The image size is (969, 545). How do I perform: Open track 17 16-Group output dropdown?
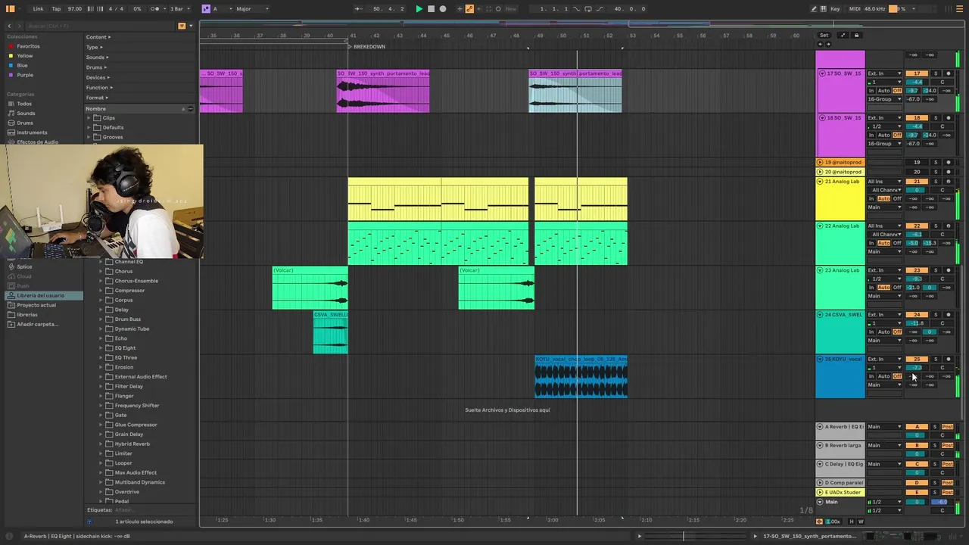[885, 99]
